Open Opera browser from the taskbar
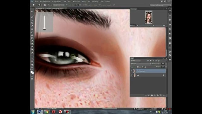The image size is (202, 114). tap(54, 112)
